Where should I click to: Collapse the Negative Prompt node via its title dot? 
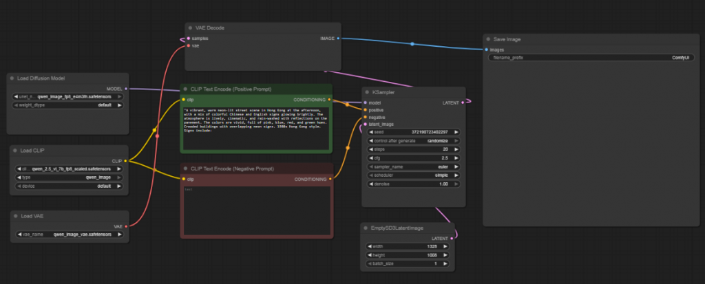[x=185, y=168]
